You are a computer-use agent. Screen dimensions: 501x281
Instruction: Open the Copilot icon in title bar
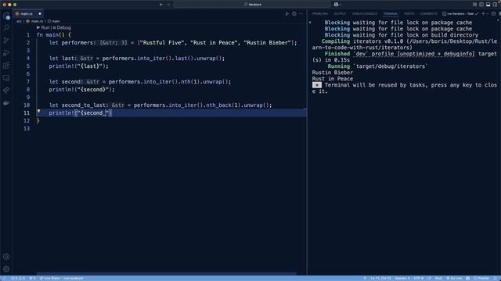pyautogui.click(x=336, y=5)
